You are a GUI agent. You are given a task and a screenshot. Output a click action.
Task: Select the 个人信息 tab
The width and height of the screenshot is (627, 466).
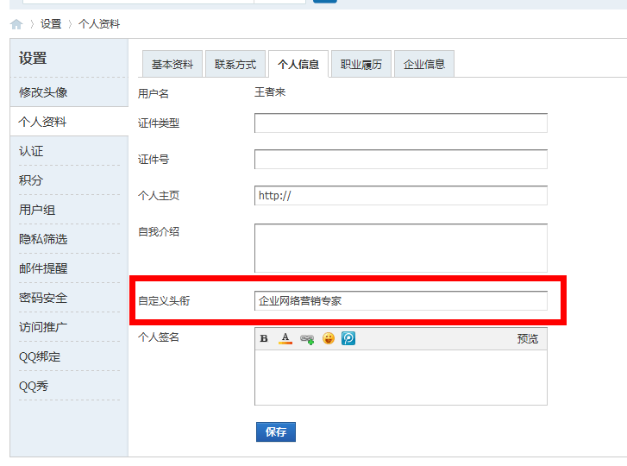[298, 64]
